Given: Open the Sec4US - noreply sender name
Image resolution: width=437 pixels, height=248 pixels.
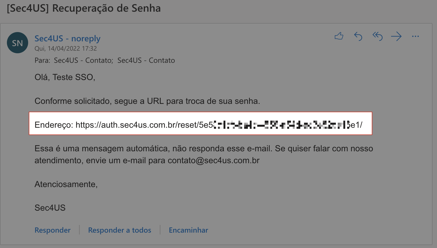Looking at the screenshot, I should (x=67, y=39).
